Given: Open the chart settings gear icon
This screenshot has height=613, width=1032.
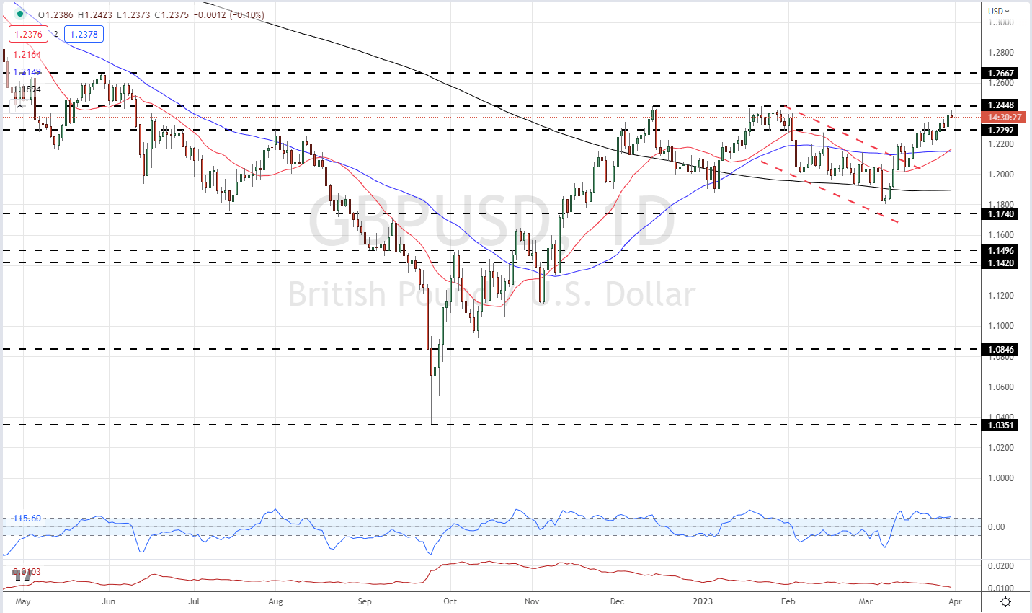Looking at the screenshot, I should [1005, 601].
